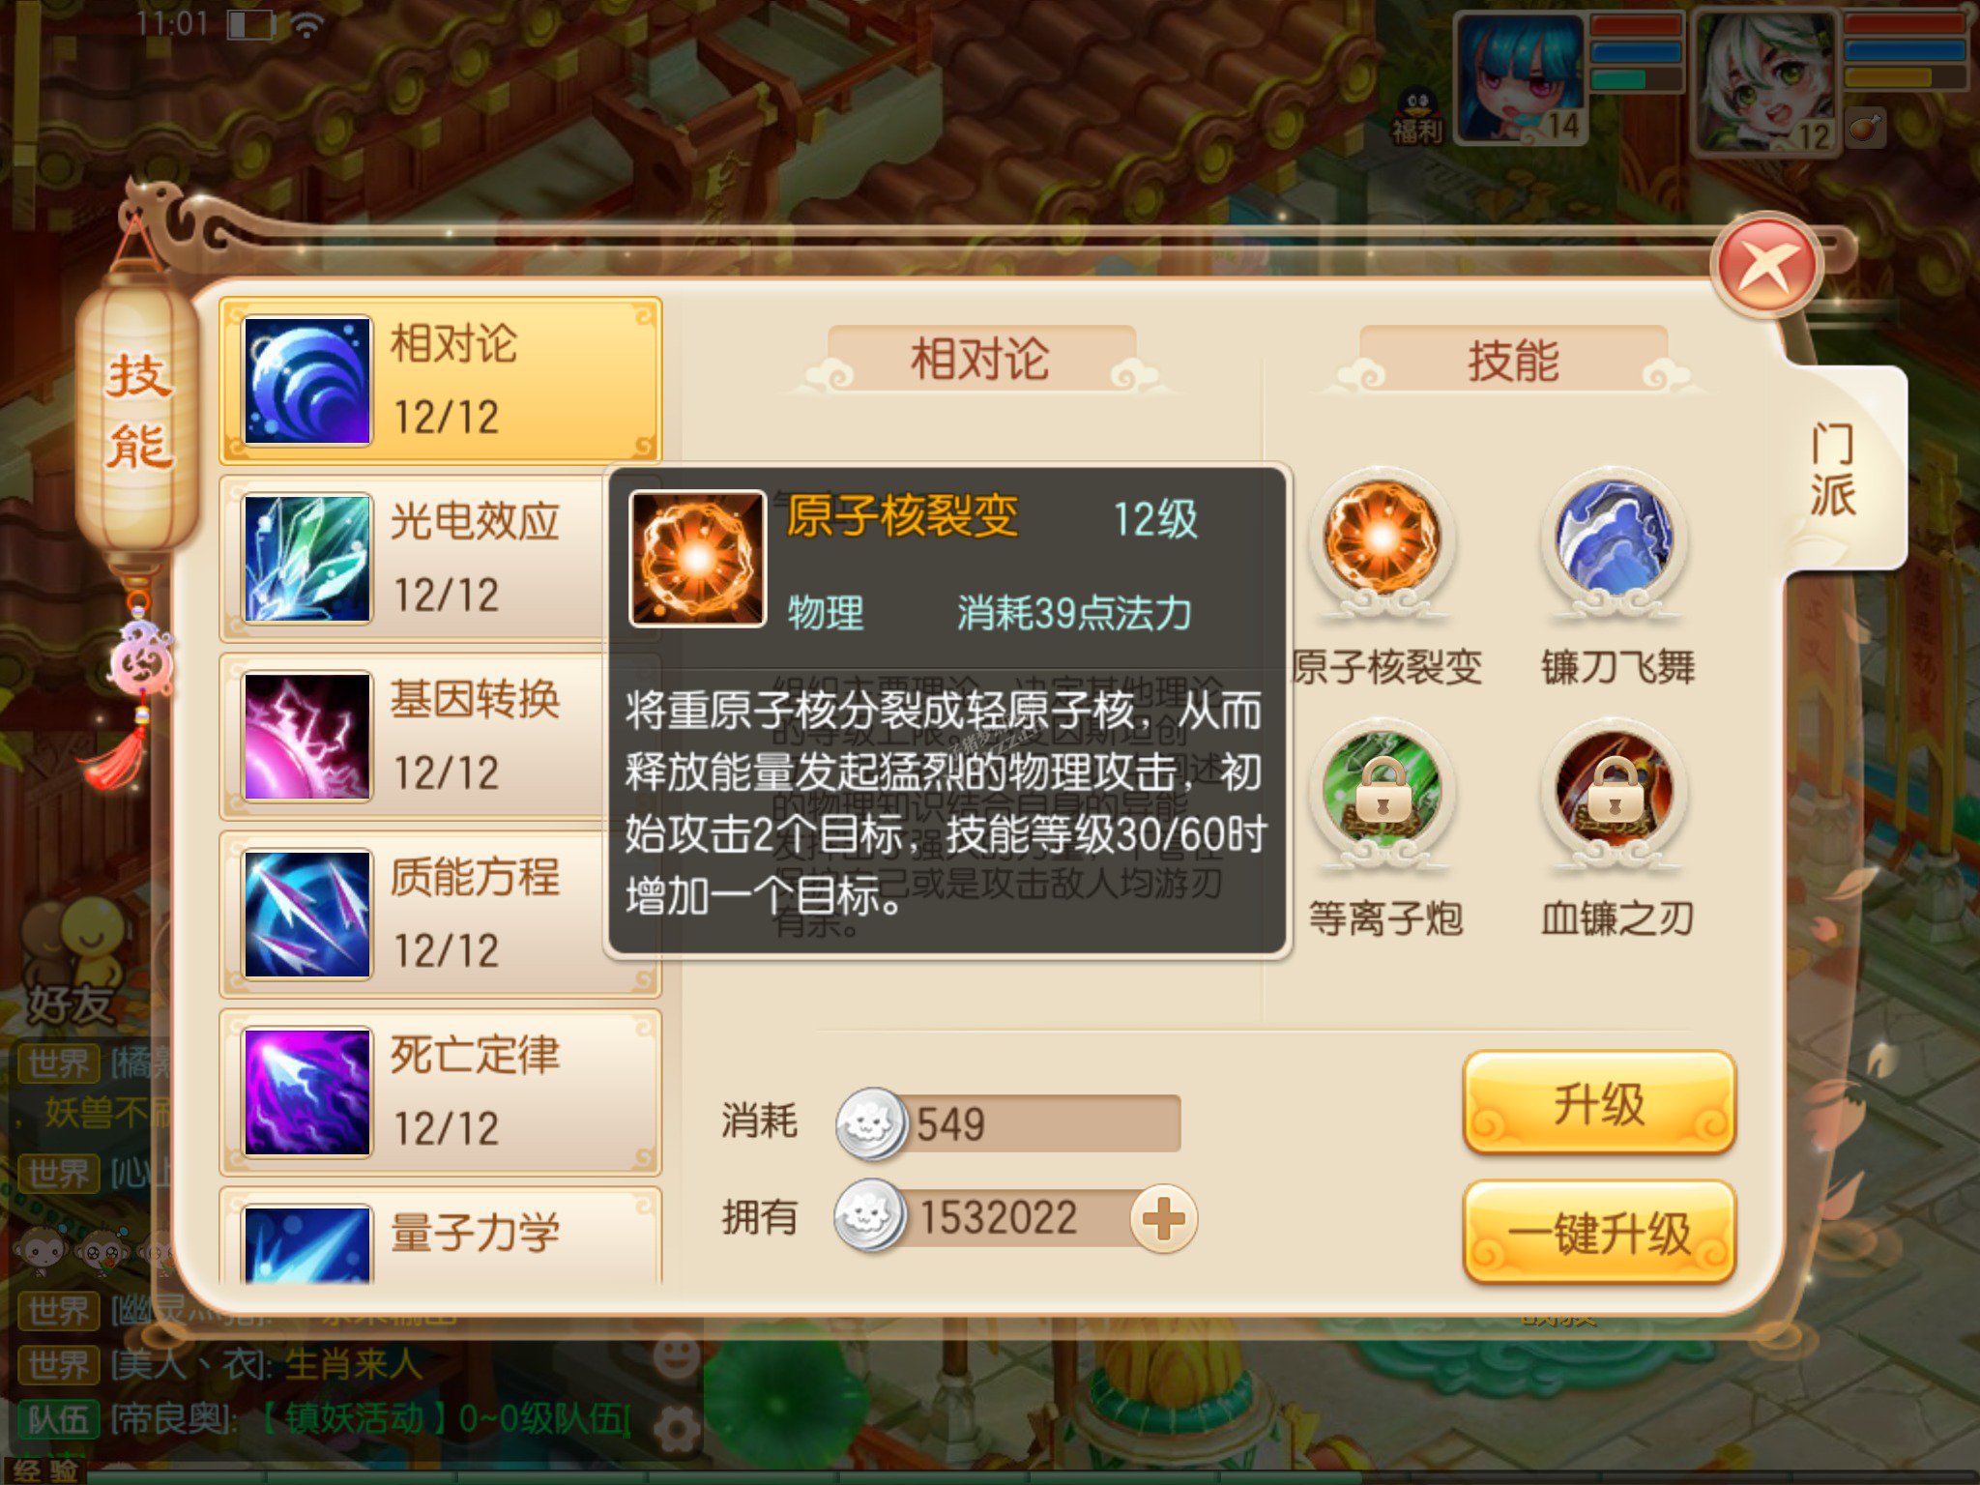Click the 一键升级 button
The image size is (1980, 1485).
click(1599, 1232)
